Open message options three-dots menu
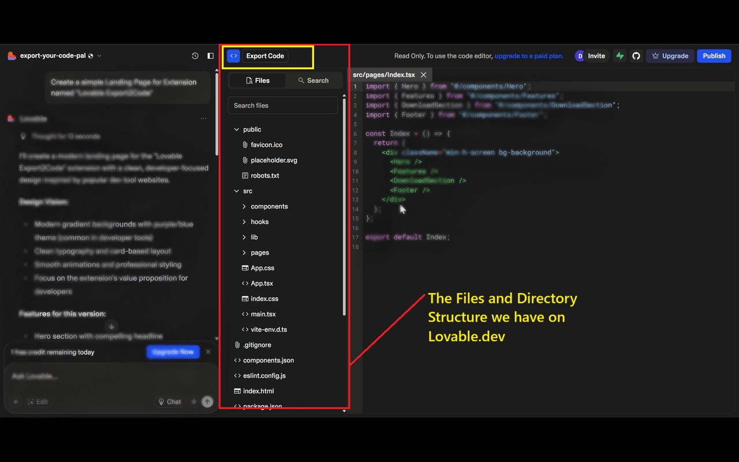Image resolution: width=739 pixels, height=462 pixels. click(203, 118)
